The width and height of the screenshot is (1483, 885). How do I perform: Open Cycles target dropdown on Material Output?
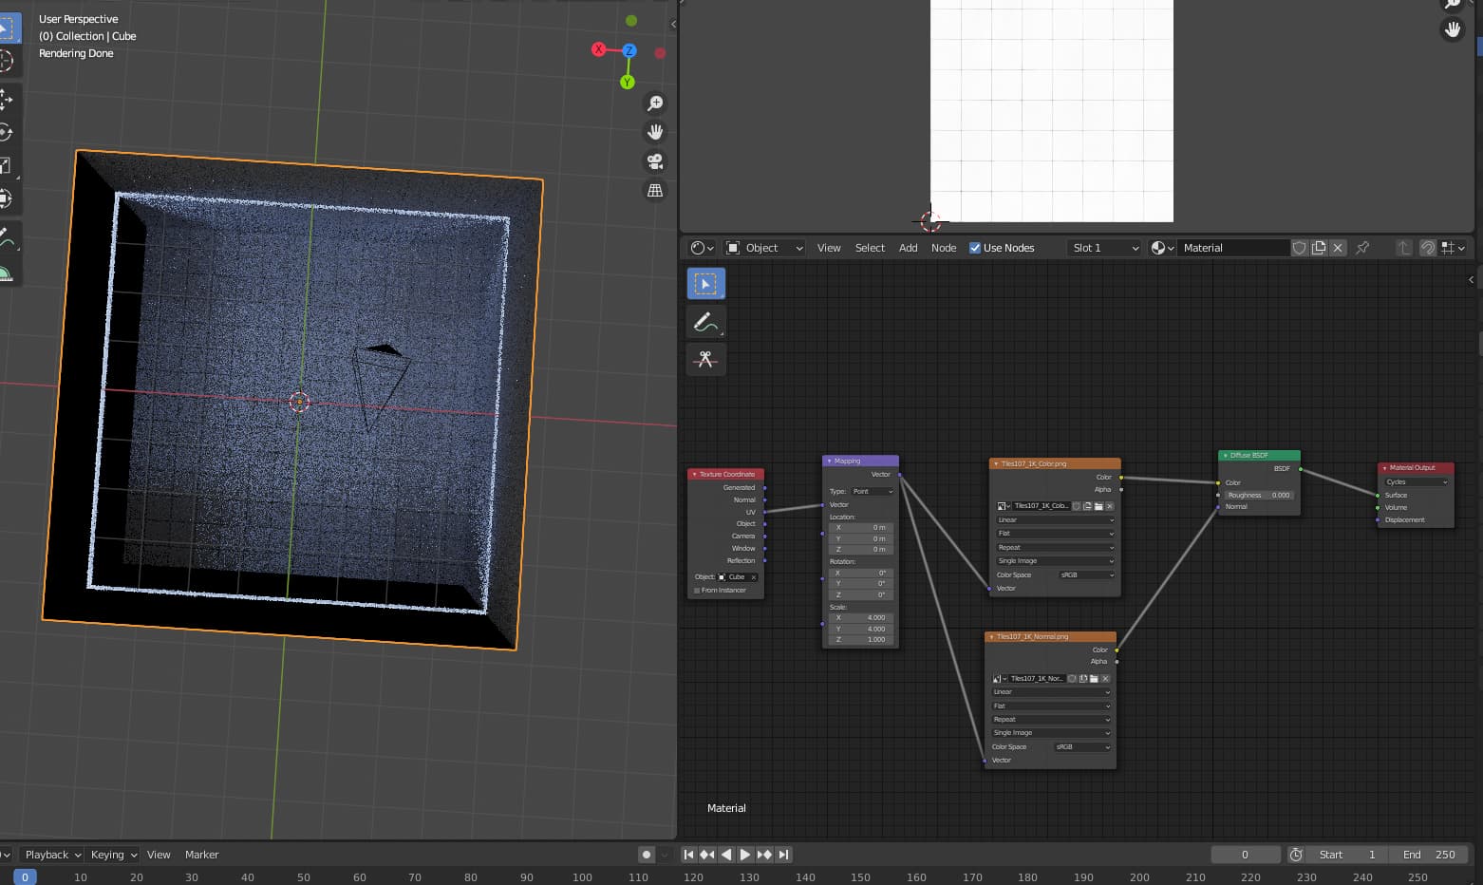[x=1416, y=482]
